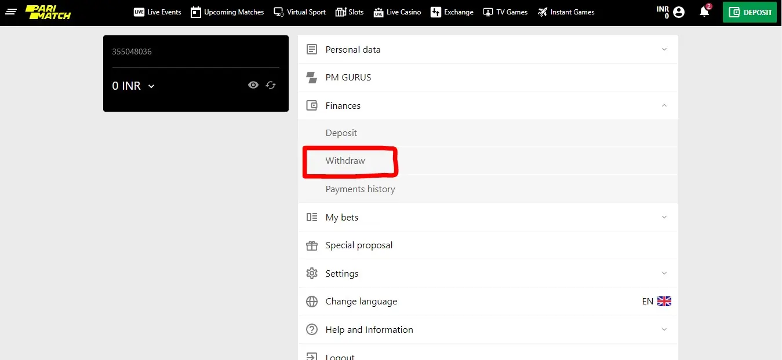Viewport: 782px width, 360px height.
Task: Expand Settings chevron
Action: (x=664, y=273)
